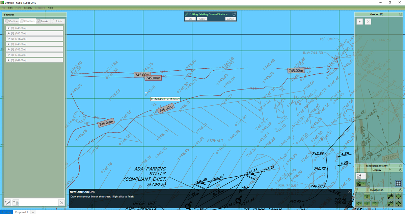Viewport: 405px width, 214px height.
Task: Click the draw new contour pencil icon
Action: point(7,203)
